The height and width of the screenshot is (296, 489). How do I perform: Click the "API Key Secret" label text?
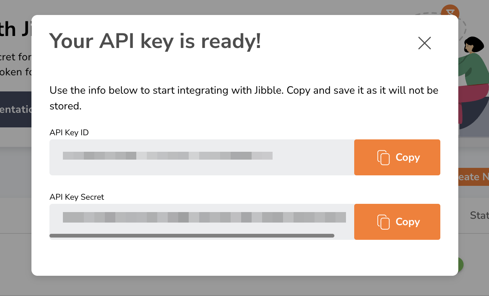coord(77,197)
